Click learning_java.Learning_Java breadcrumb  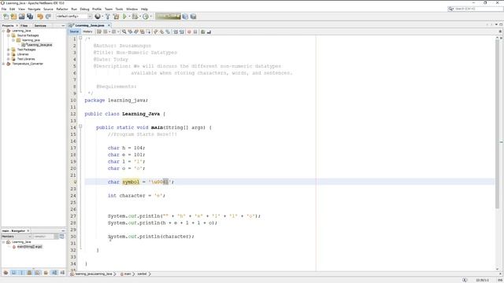tap(94, 274)
